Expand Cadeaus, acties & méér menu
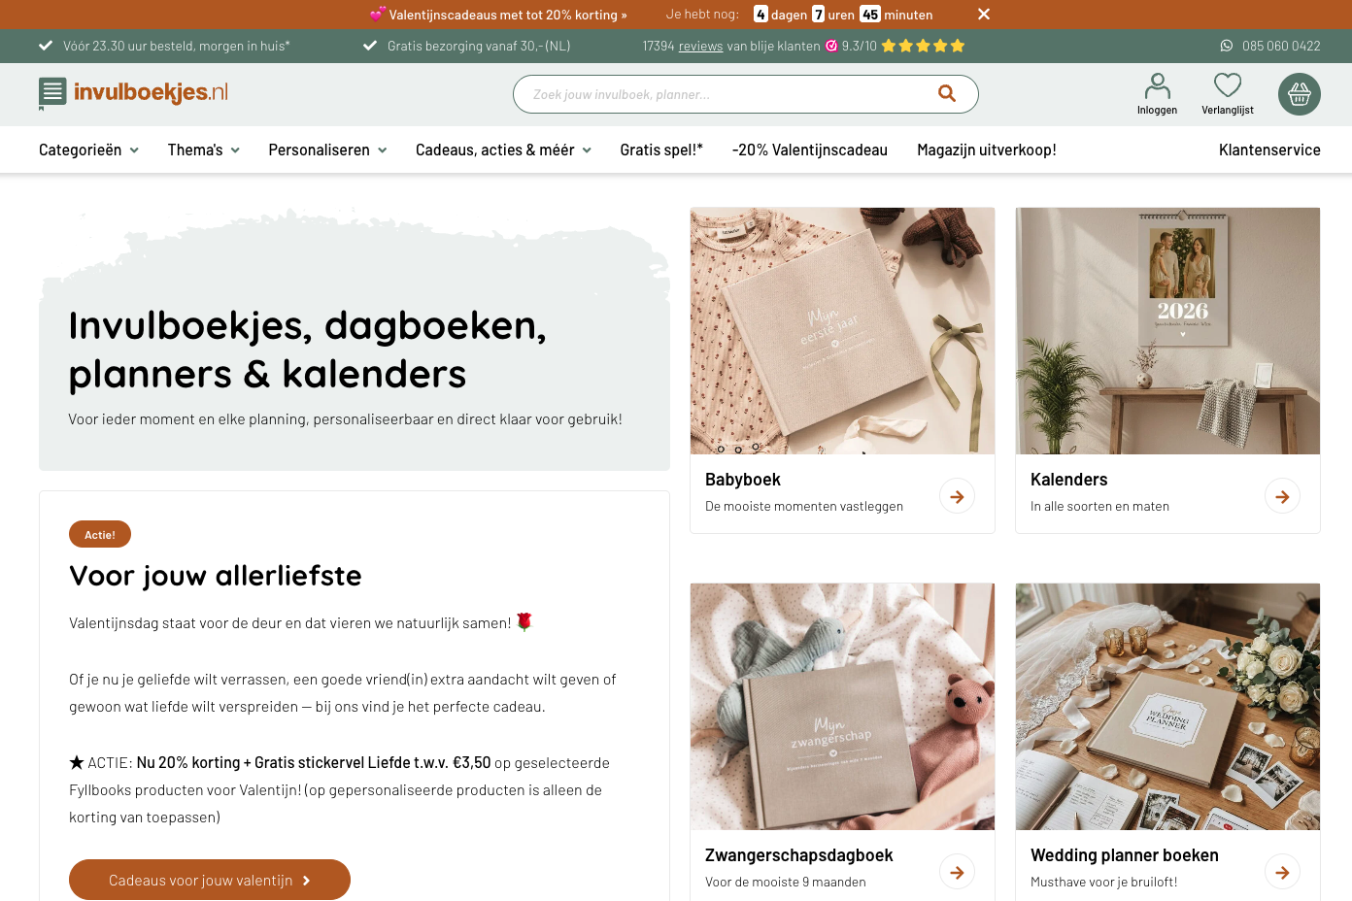The height and width of the screenshot is (901, 1352). [x=503, y=150]
